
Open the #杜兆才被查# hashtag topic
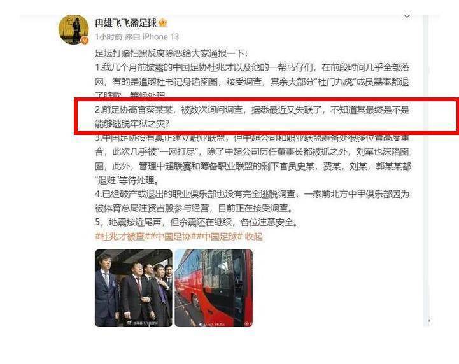point(120,236)
